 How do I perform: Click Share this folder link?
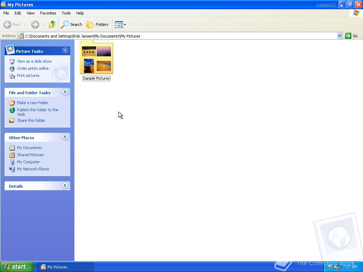(x=31, y=120)
